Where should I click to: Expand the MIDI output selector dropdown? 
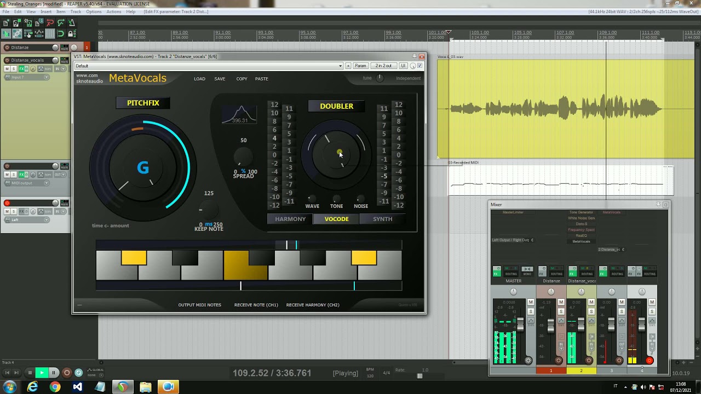47,183
